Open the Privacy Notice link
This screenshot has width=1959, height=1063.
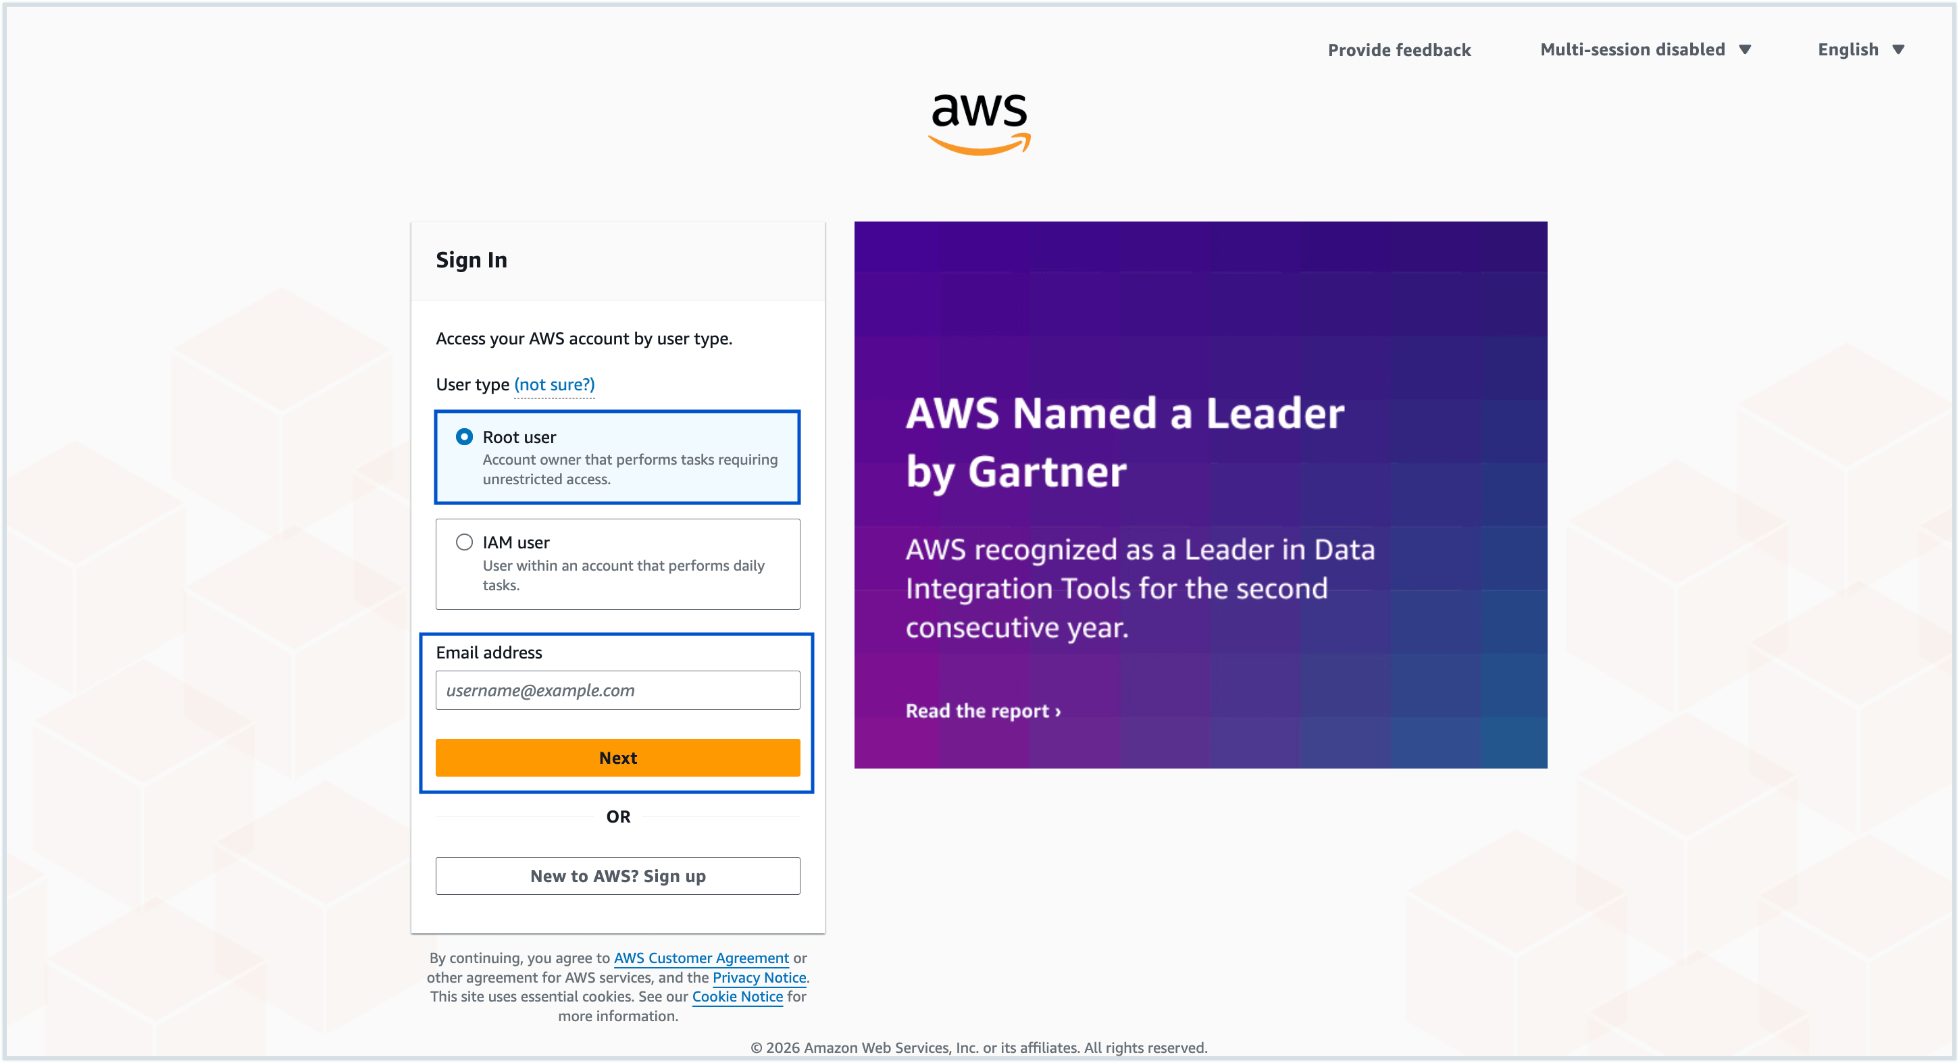click(x=758, y=978)
